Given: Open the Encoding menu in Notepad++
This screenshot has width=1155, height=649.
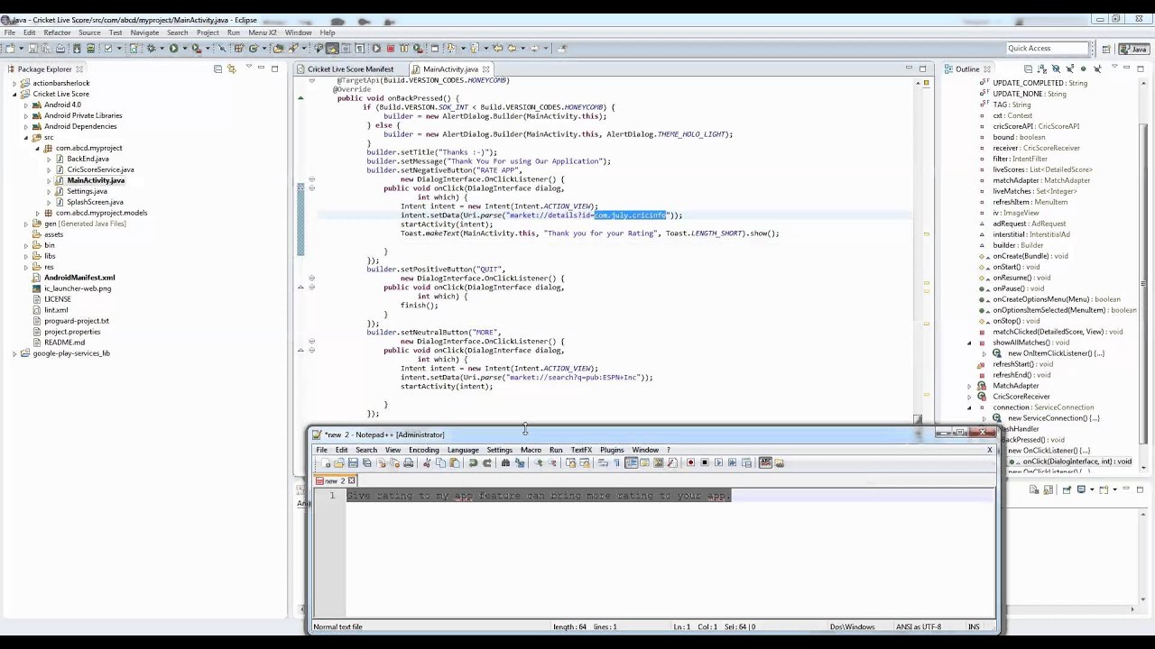Looking at the screenshot, I should pos(423,450).
